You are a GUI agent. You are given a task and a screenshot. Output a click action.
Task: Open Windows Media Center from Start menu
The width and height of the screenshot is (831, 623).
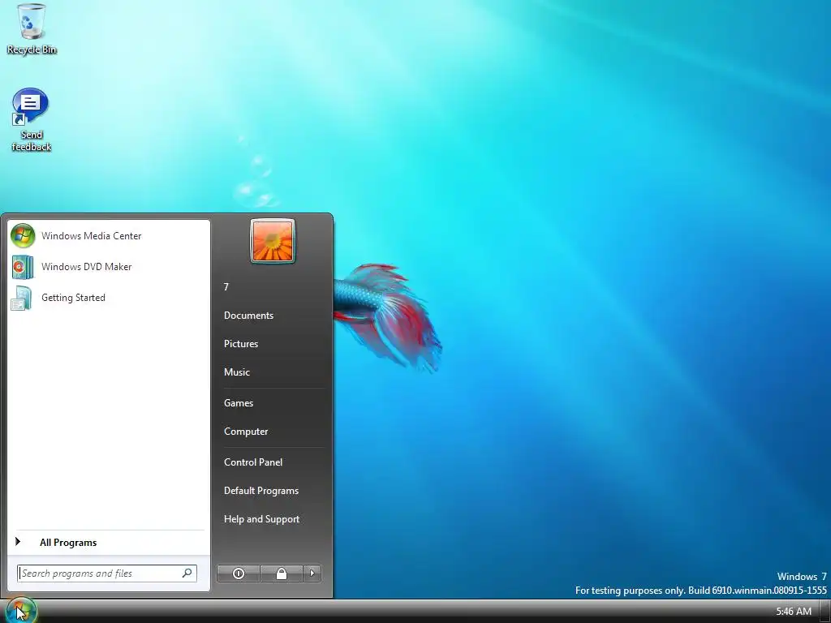[109, 236]
